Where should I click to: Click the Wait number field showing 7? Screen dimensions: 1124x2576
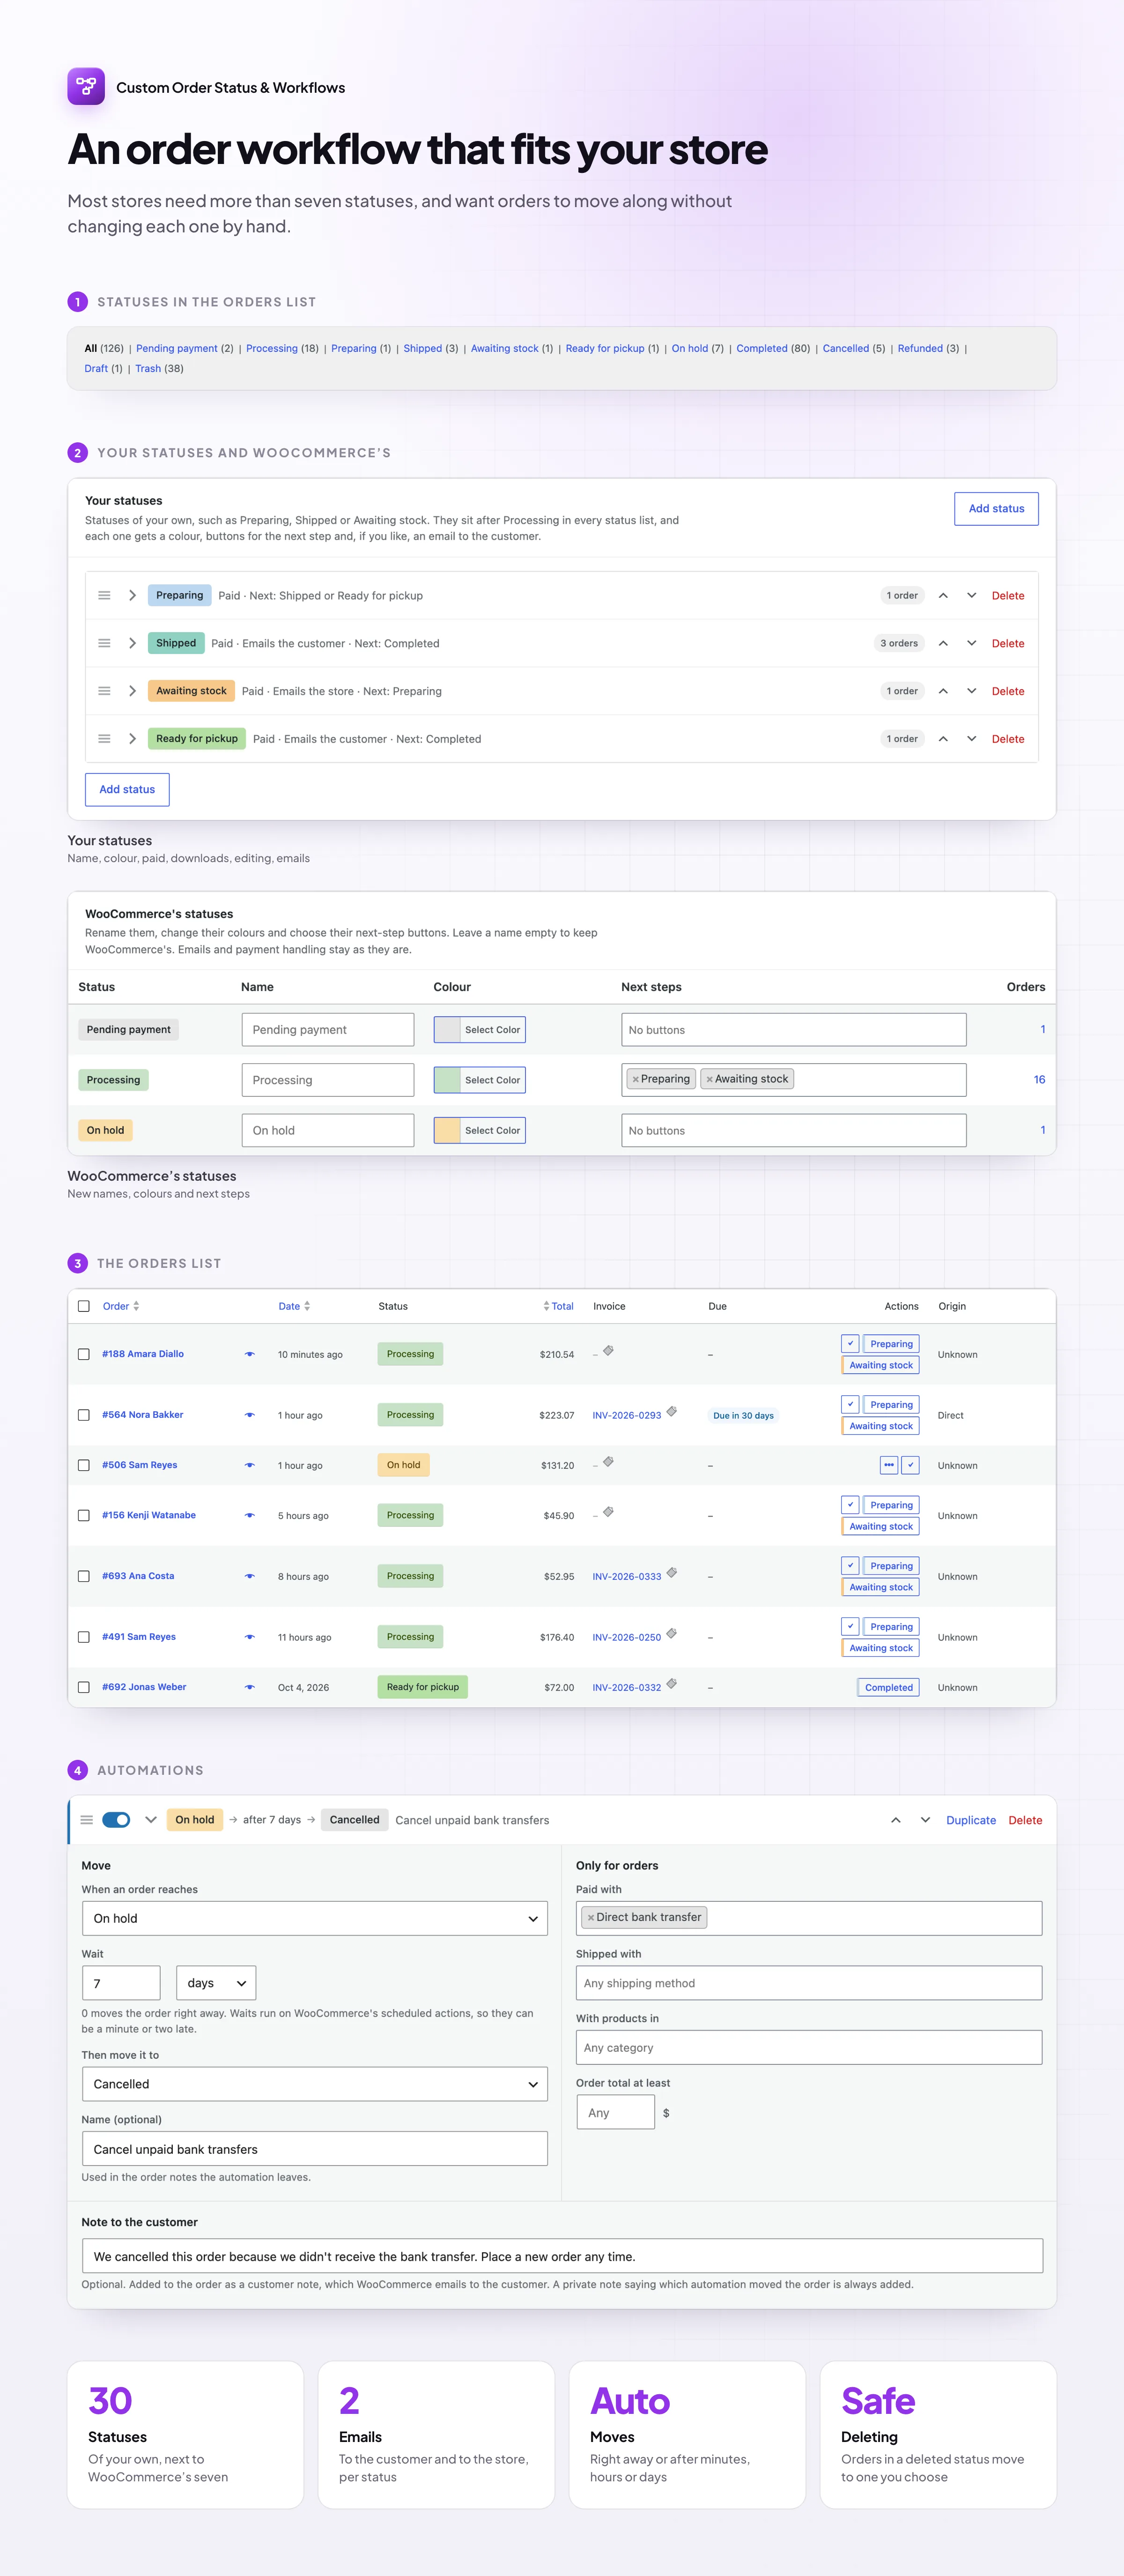pyautogui.click(x=121, y=1983)
